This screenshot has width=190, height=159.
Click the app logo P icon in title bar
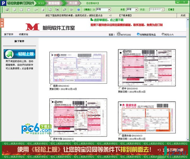point(3,3)
